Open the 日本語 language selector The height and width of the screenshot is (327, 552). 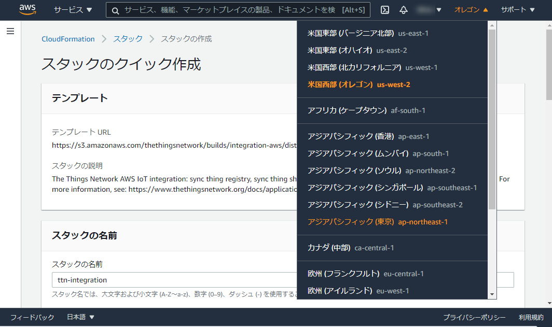click(x=80, y=317)
